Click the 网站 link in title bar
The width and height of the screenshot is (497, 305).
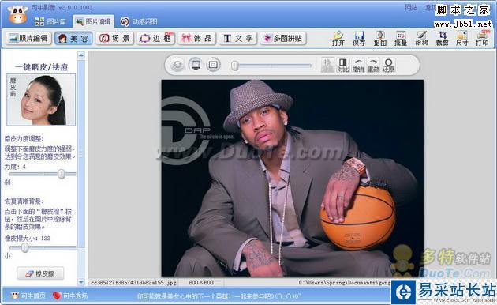[x=411, y=8]
